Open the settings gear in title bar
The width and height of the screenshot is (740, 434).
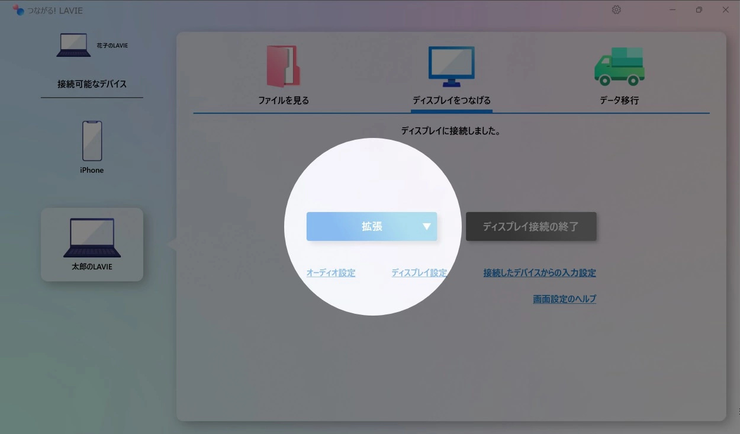tap(616, 10)
